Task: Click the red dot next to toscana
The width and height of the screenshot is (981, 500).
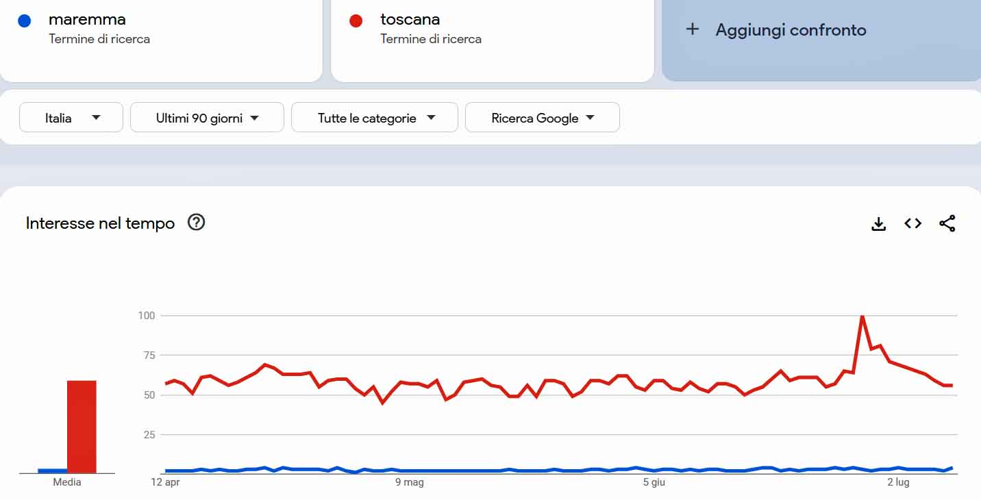Action: 356,21
